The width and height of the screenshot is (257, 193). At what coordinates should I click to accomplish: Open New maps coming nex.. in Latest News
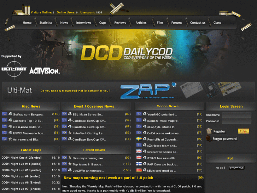pyautogui.click(x=89, y=158)
